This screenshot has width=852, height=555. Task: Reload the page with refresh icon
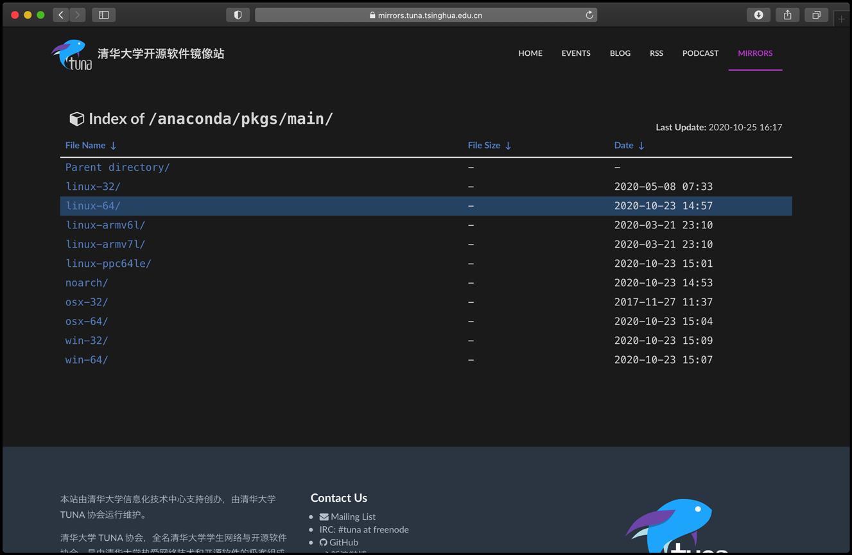click(589, 15)
